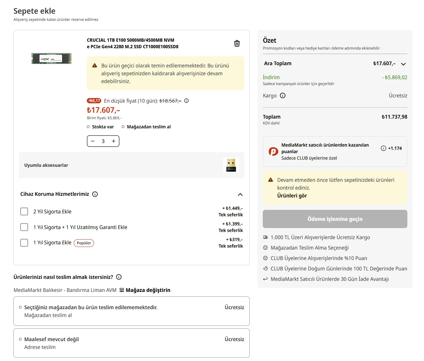Screen dimensions: 424x361
Task: Follow the Ürünleri gör link
Action: tap(292, 195)
